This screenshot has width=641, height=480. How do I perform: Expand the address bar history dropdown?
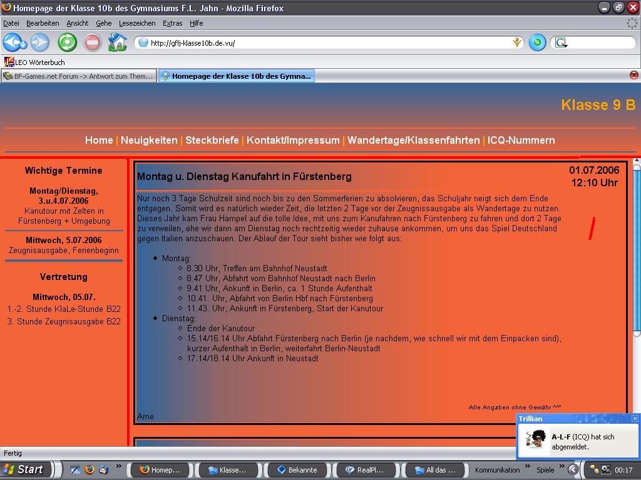coord(517,42)
